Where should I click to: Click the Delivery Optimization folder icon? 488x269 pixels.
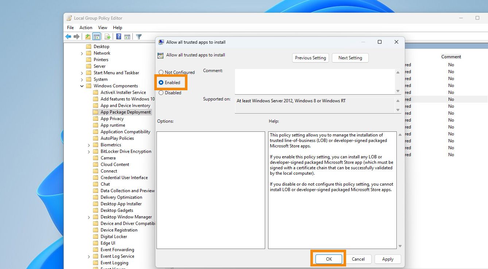click(x=96, y=197)
